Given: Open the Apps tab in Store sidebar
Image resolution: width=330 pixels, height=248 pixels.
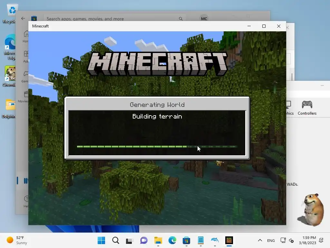Looking at the screenshot, I should point(26,57).
